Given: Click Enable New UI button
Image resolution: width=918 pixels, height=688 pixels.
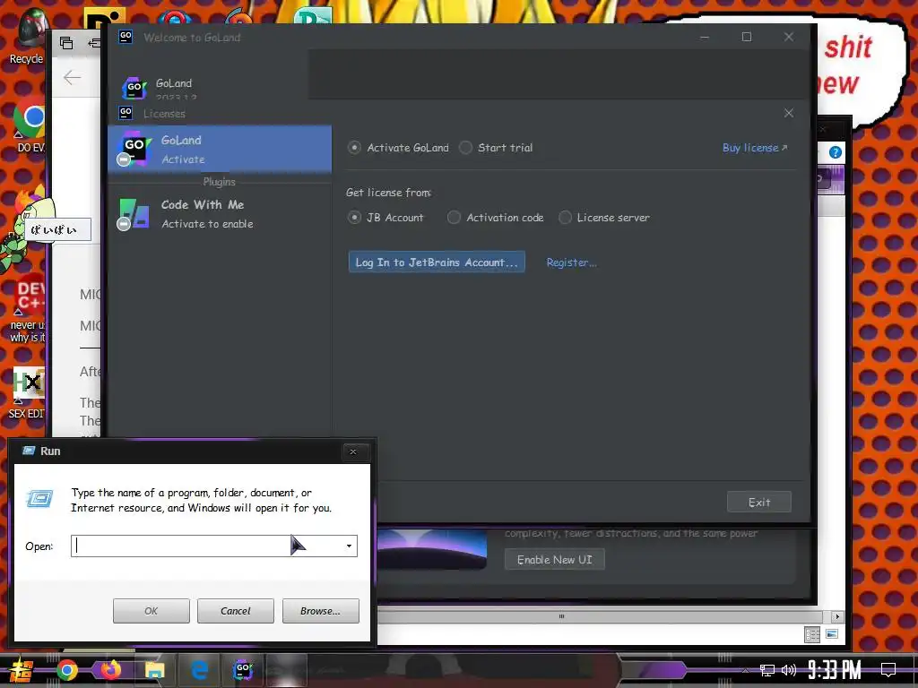Looking at the screenshot, I should [x=554, y=560].
